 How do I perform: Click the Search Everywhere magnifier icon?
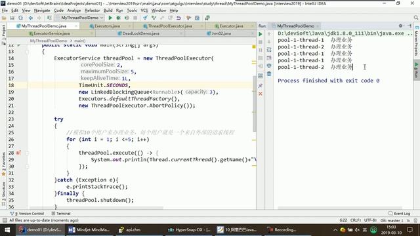(x=415, y=18)
